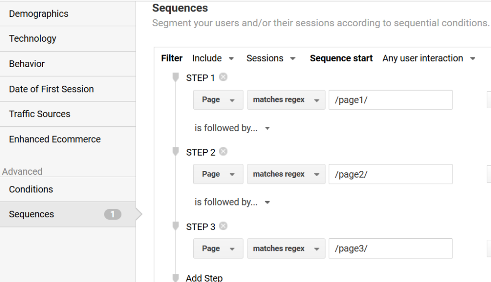Image resolution: width=491 pixels, height=282 pixels.
Task: Remove STEP 2 using its delete icon
Action: [223, 152]
